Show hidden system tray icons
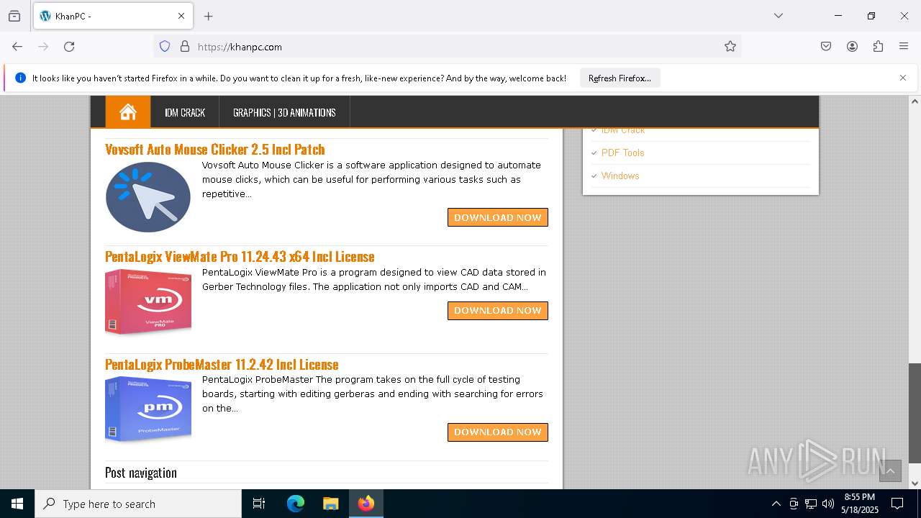 pos(776,504)
